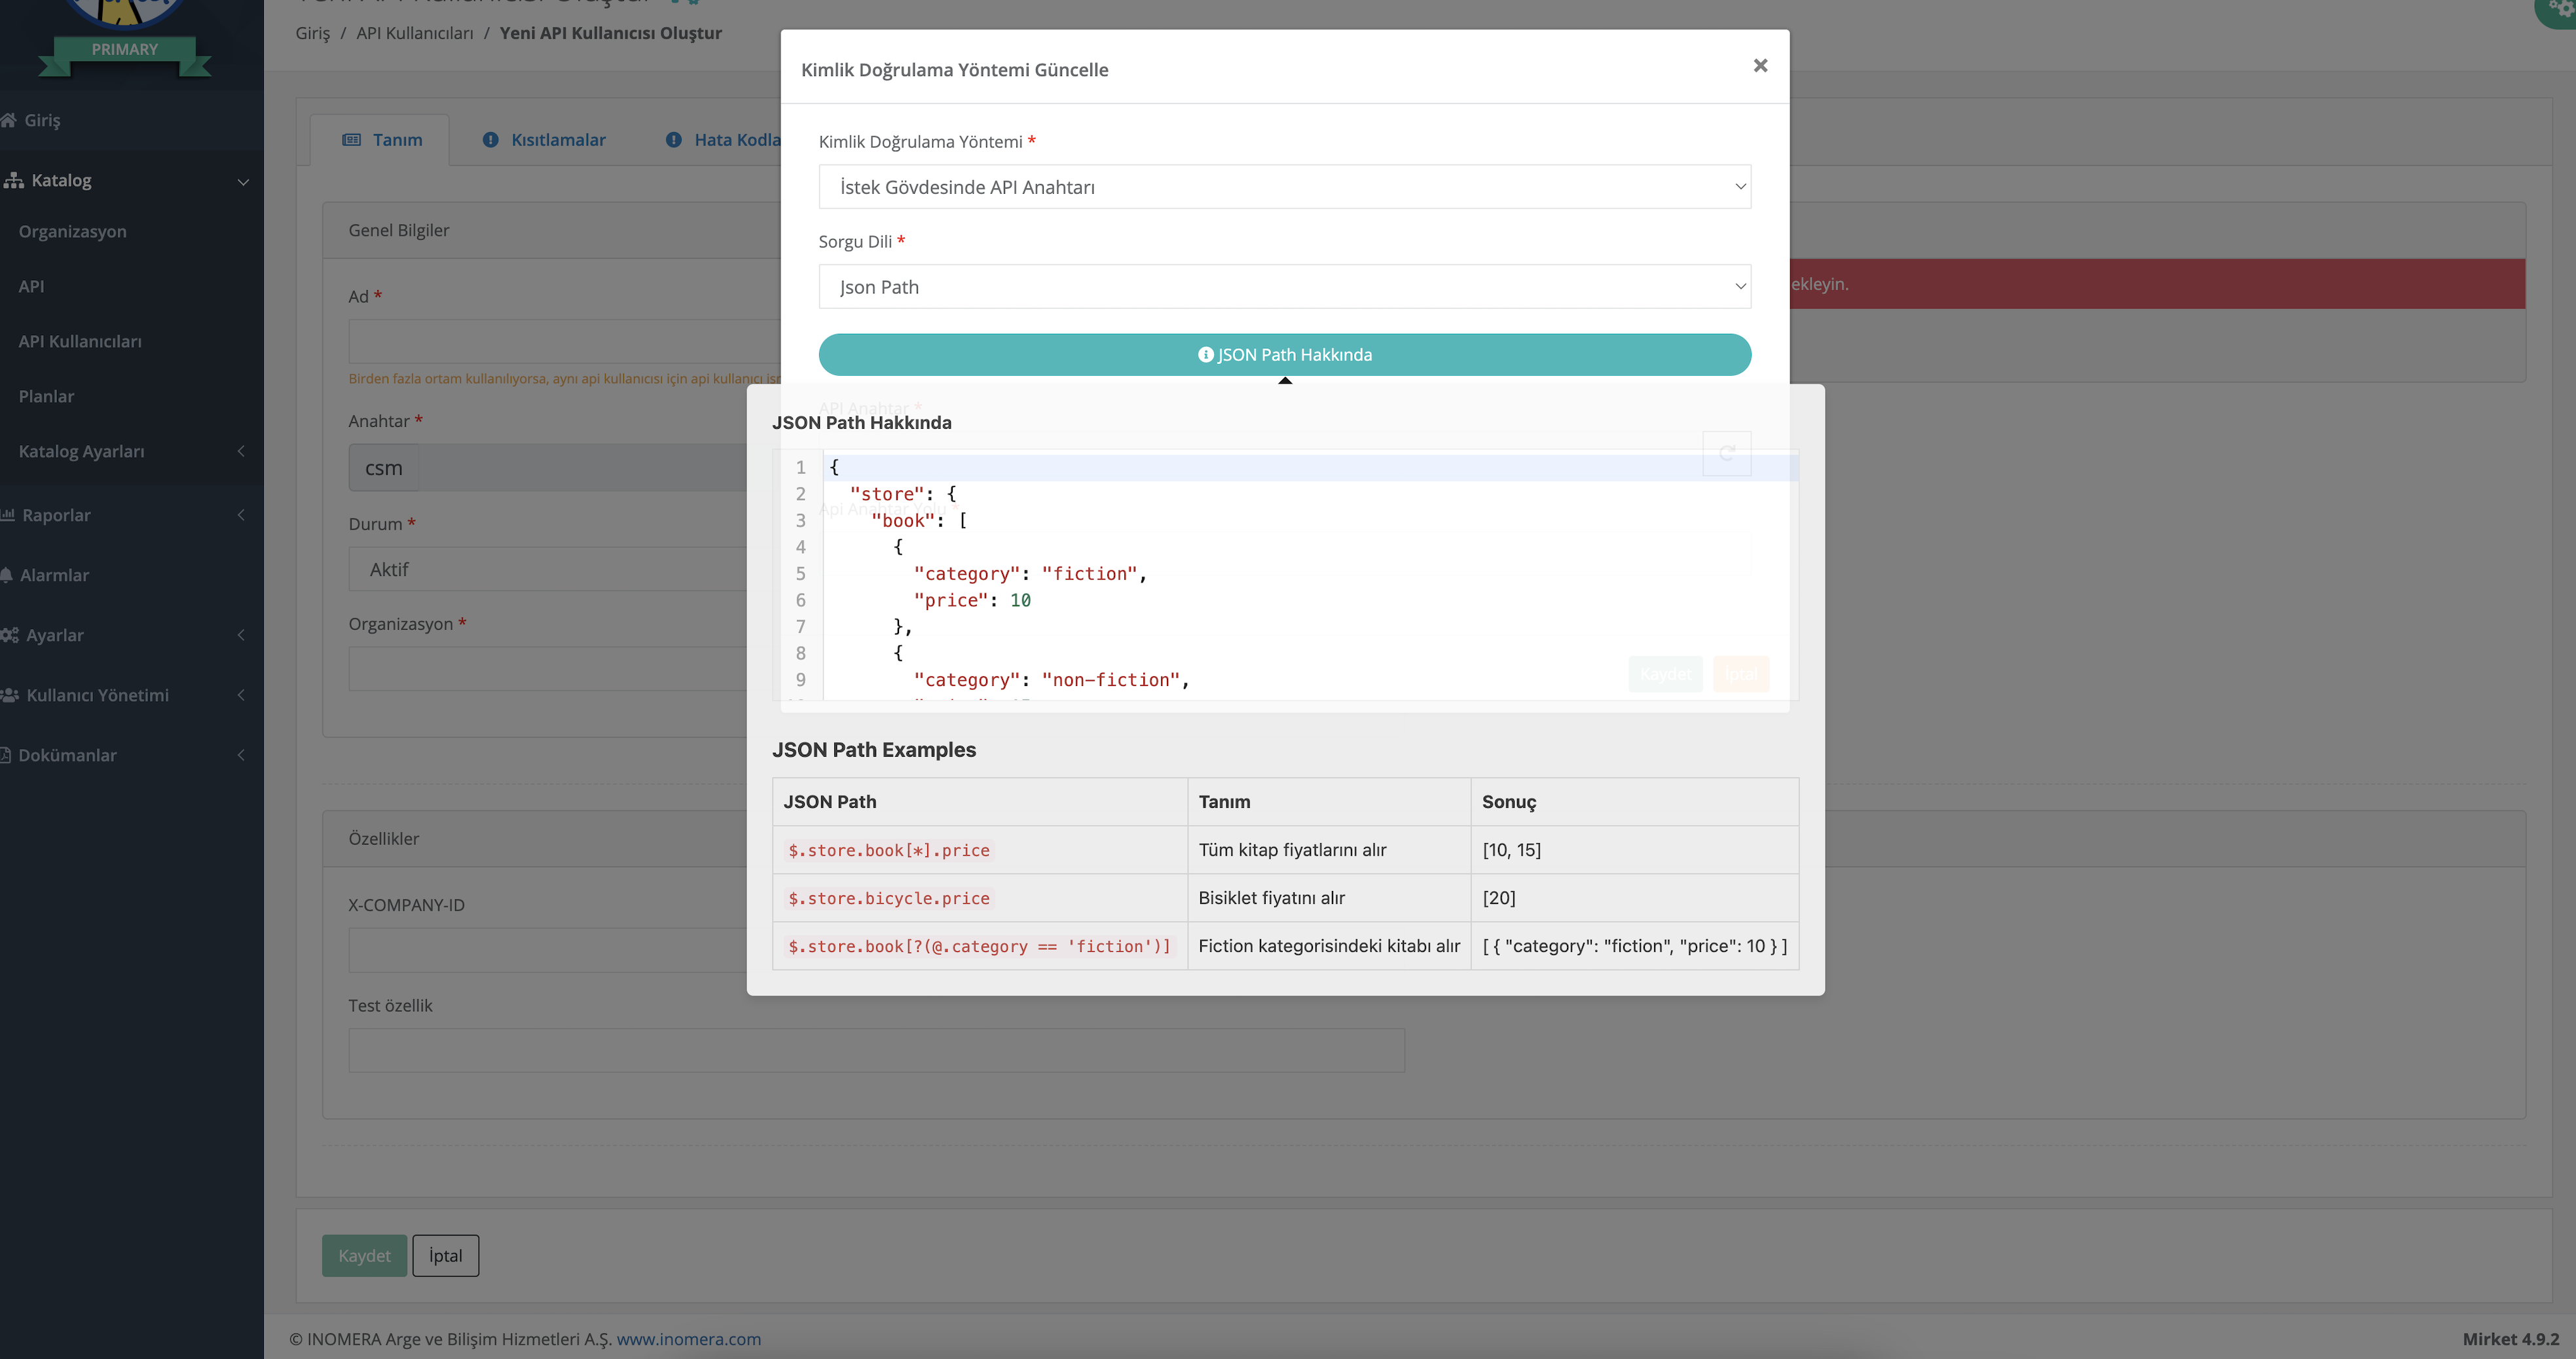The height and width of the screenshot is (1359, 2576).
Task: Click Tüm kitap fiyatlarını alır description
Action: coord(1292,850)
